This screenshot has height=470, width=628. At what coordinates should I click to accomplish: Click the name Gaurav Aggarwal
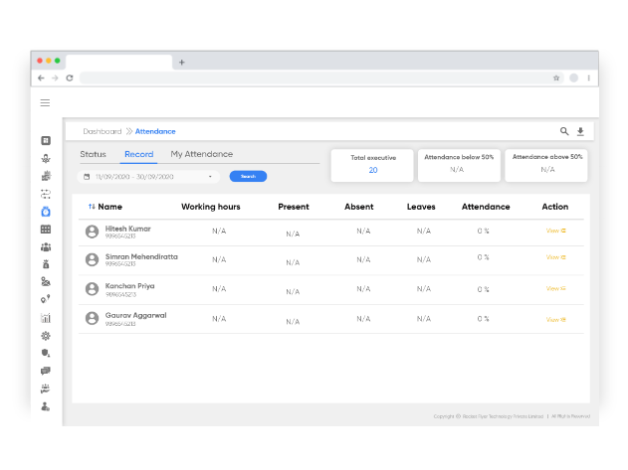135,315
